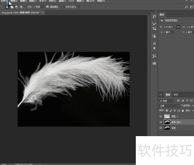Filter layers by type layers icon

(187, 101)
